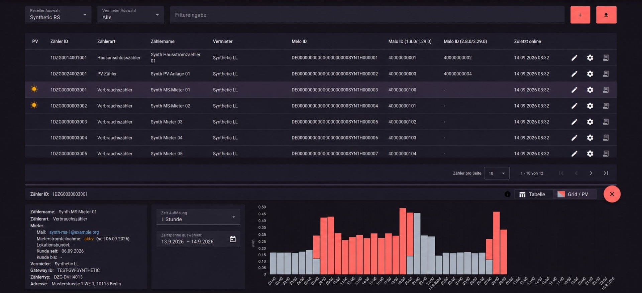This screenshot has height=293, width=642.
Task: Open settings gear for 1DZG0014001001
Action: (590, 58)
